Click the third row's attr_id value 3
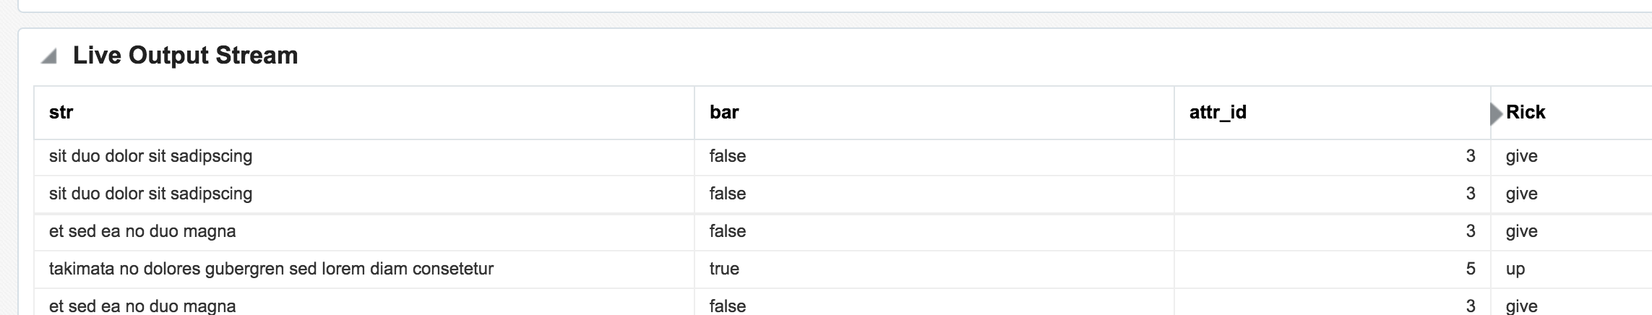1652x315 pixels. (1470, 232)
